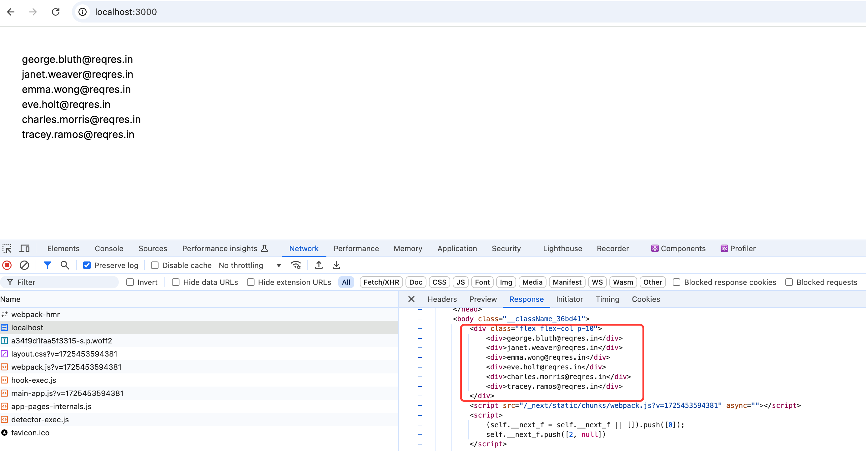Click the import HAR upload icon
The image size is (866, 451).
[x=319, y=265]
